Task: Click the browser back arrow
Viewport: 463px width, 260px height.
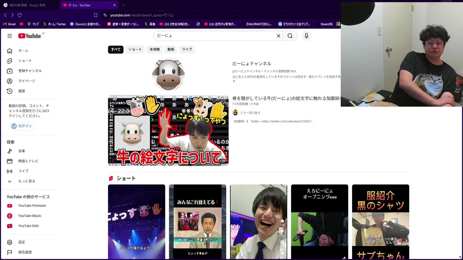Action: [5, 15]
